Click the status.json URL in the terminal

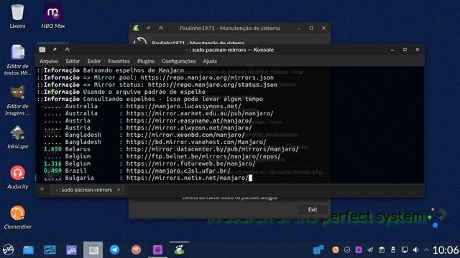[x=213, y=85]
